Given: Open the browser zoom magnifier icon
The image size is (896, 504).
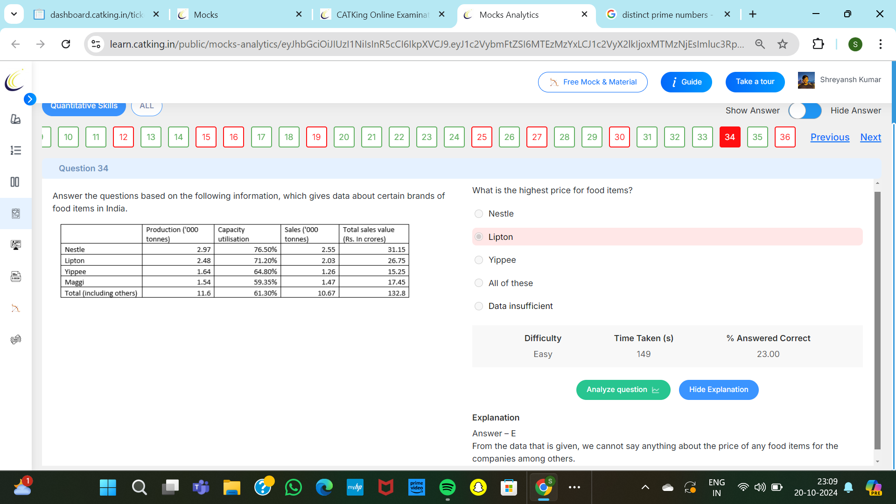Looking at the screenshot, I should [x=760, y=44].
